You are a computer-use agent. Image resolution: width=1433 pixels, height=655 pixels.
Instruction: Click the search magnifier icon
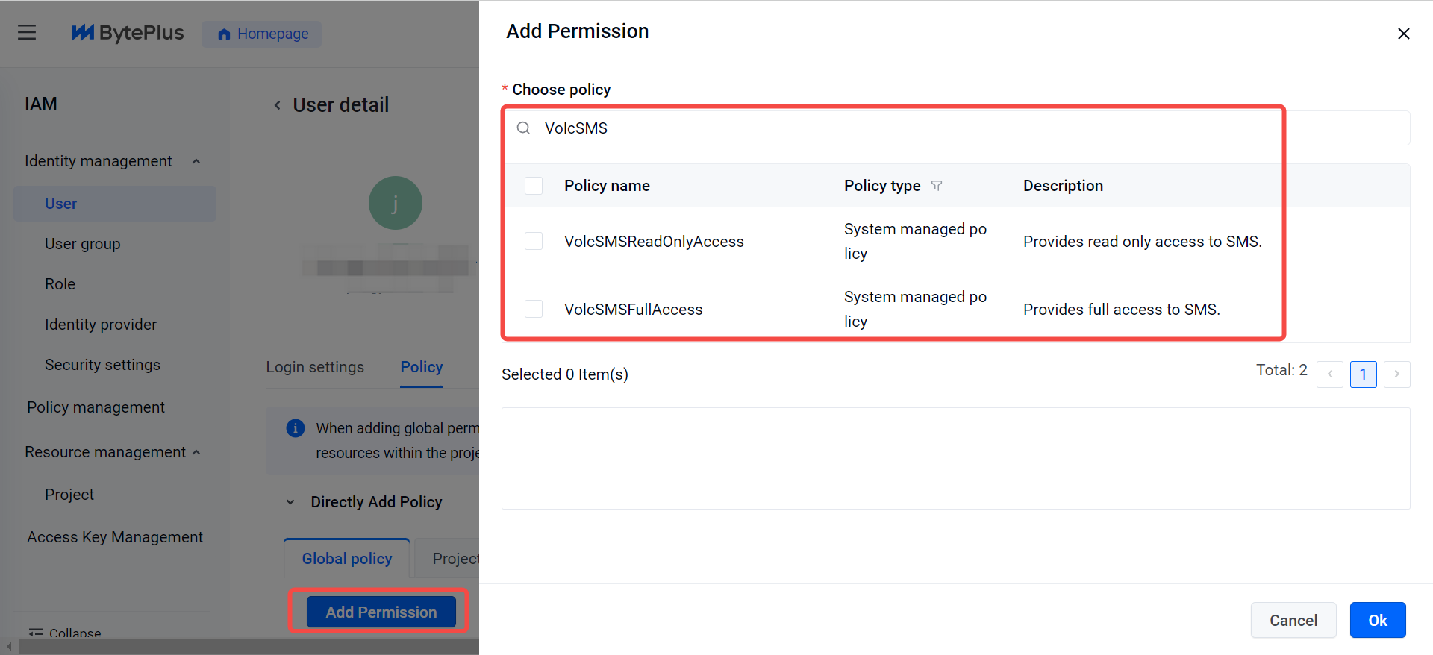tap(523, 128)
